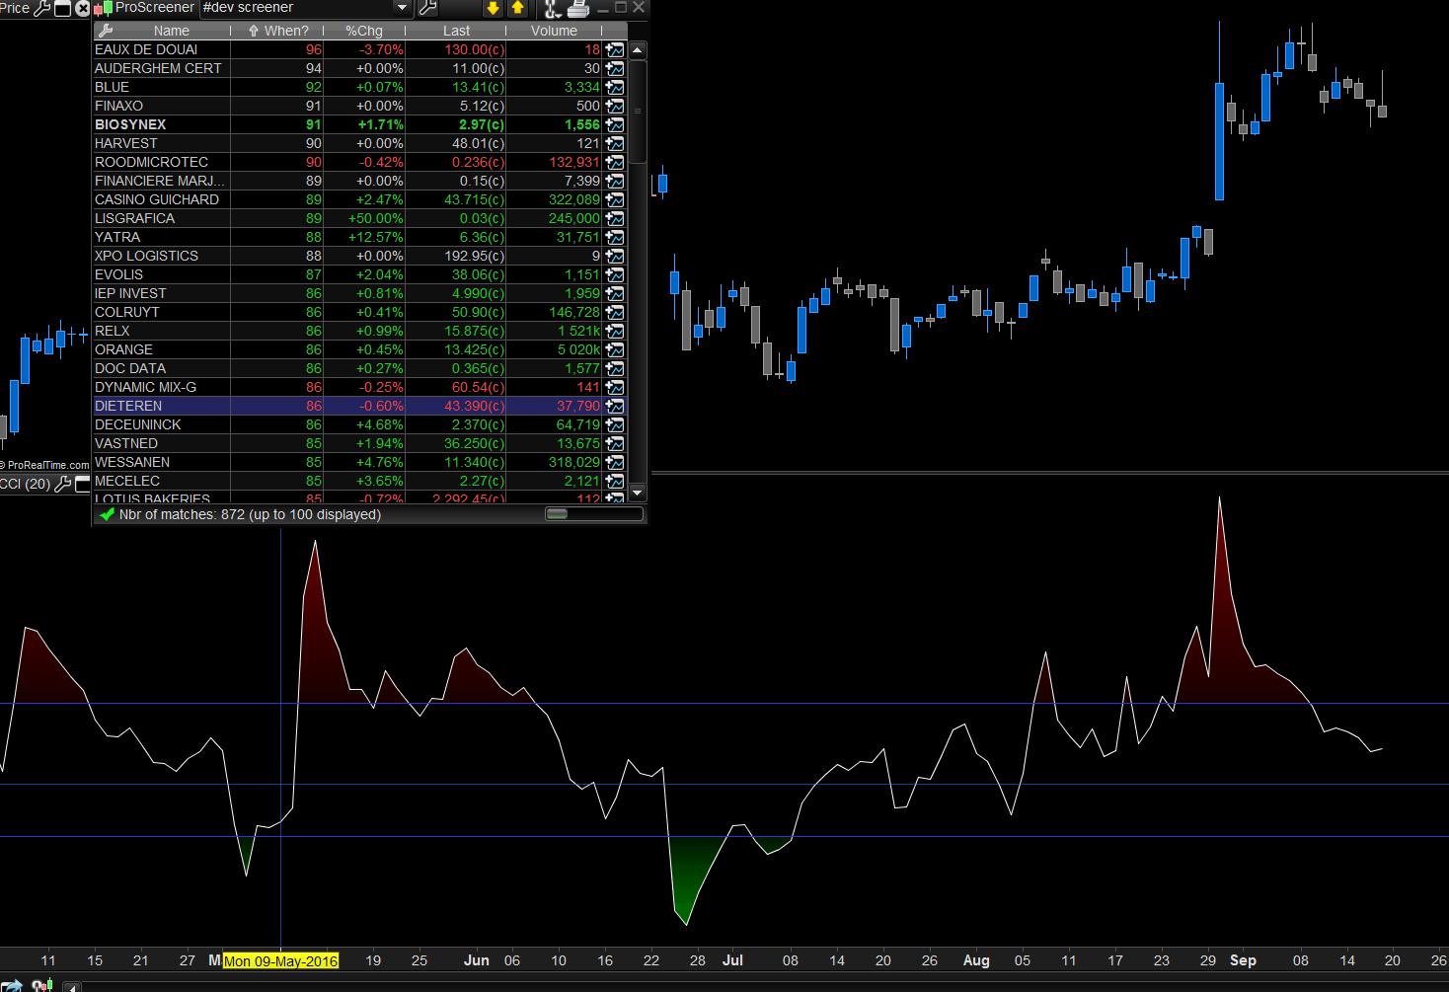The height and width of the screenshot is (992, 1449).
Task: Open chart icon for ORANGE row
Action: [x=615, y=349]
